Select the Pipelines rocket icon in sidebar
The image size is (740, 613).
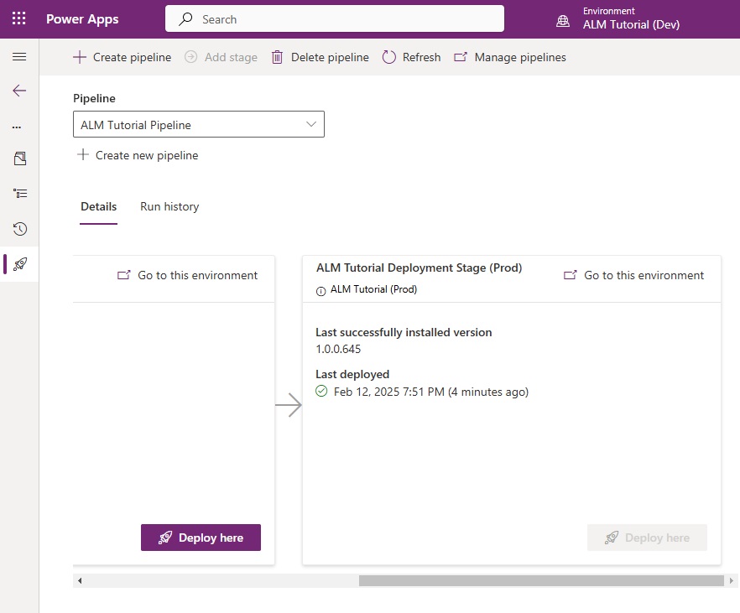[x=20, y=264]
